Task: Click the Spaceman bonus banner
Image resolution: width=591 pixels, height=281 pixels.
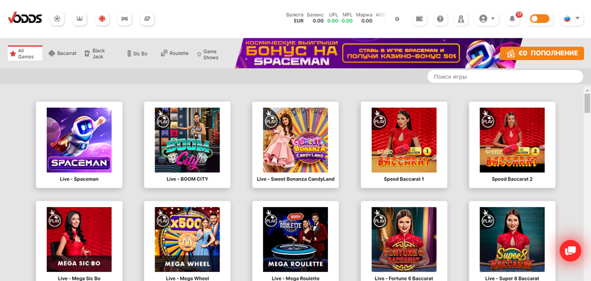Action: [x=364, y=54]
